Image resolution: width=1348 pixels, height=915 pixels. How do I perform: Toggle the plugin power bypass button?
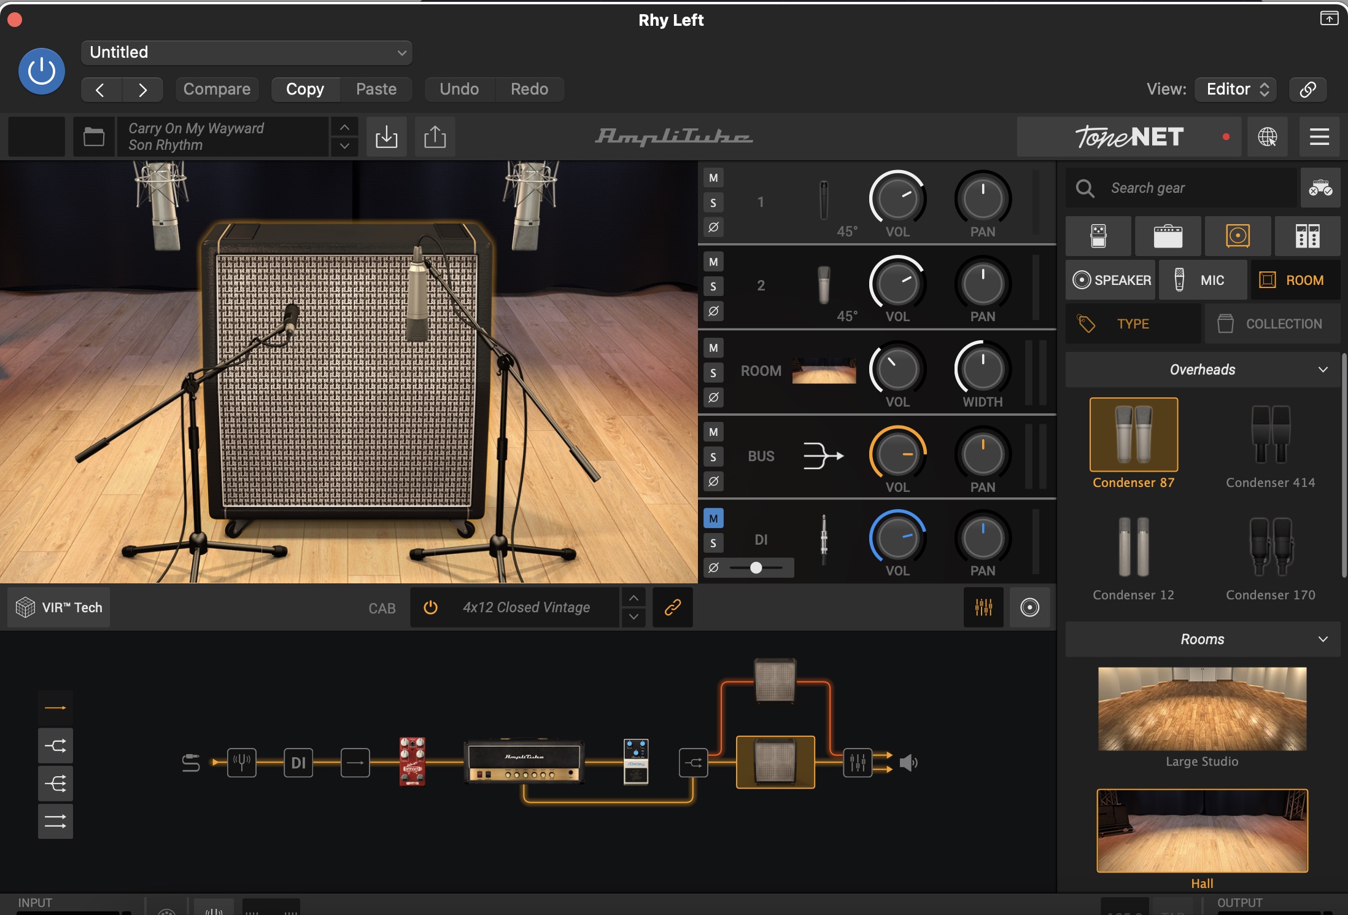(42, 71)
